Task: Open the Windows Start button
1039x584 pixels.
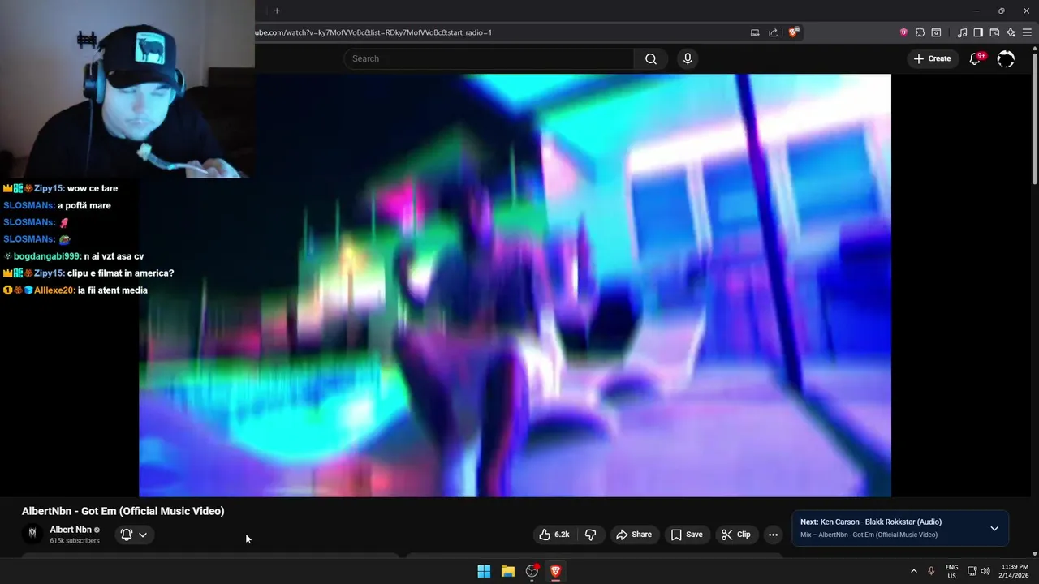Action: [x=484, y=571]
